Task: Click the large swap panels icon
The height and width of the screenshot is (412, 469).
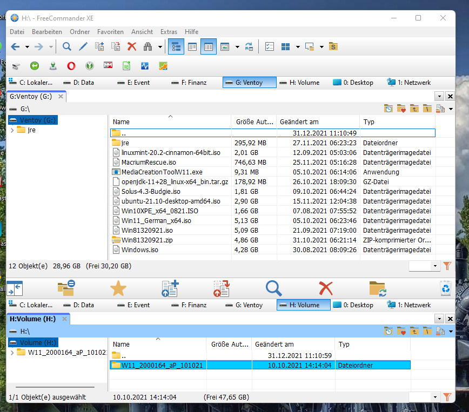Action: tap(15, 288)
